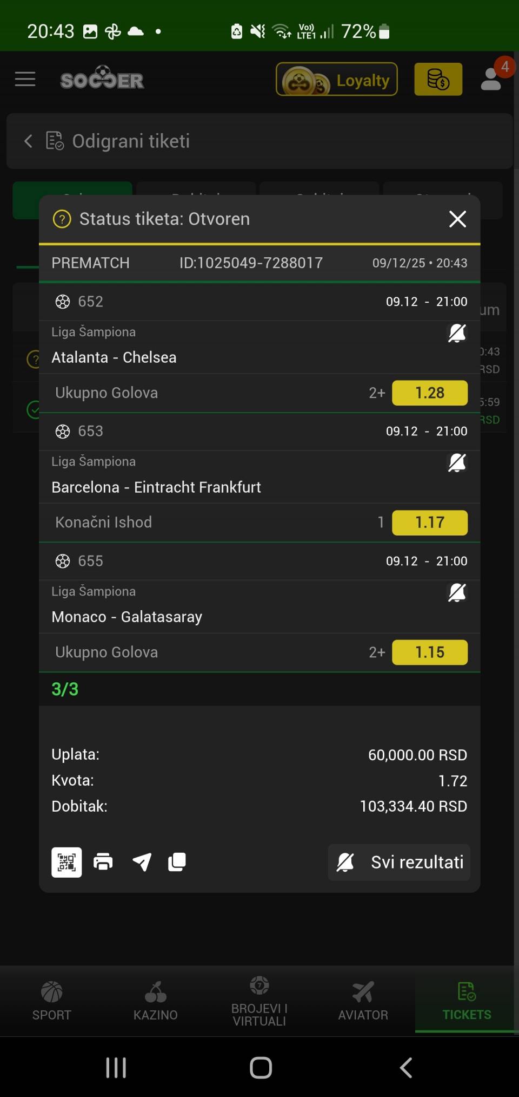Copy the ticket using duplicate icon

click(177, 861)
